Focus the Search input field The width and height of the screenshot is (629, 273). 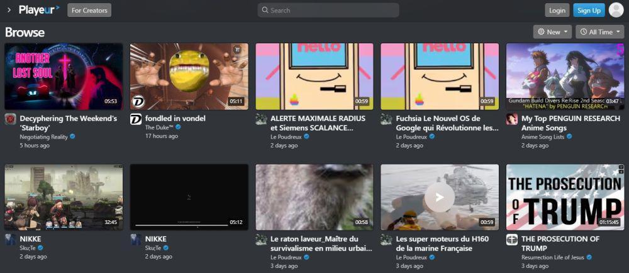point(328,10)
